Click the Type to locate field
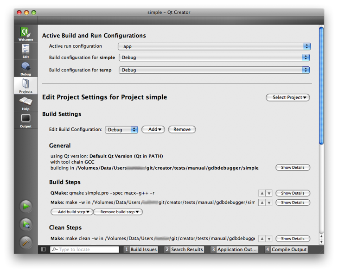The height and width of the screenshot is (273, 338). coord(84,249)
